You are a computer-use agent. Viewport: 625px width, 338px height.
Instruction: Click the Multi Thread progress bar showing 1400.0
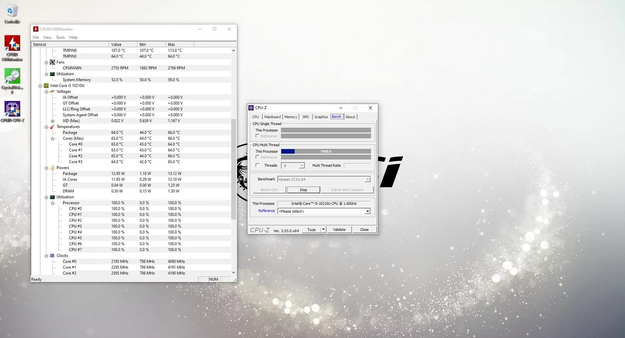coord(326,152)
